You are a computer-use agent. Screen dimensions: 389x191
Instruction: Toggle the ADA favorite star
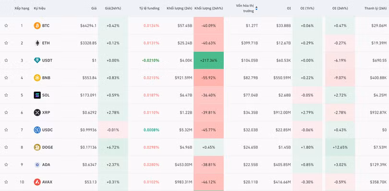[x=6, y=165]
